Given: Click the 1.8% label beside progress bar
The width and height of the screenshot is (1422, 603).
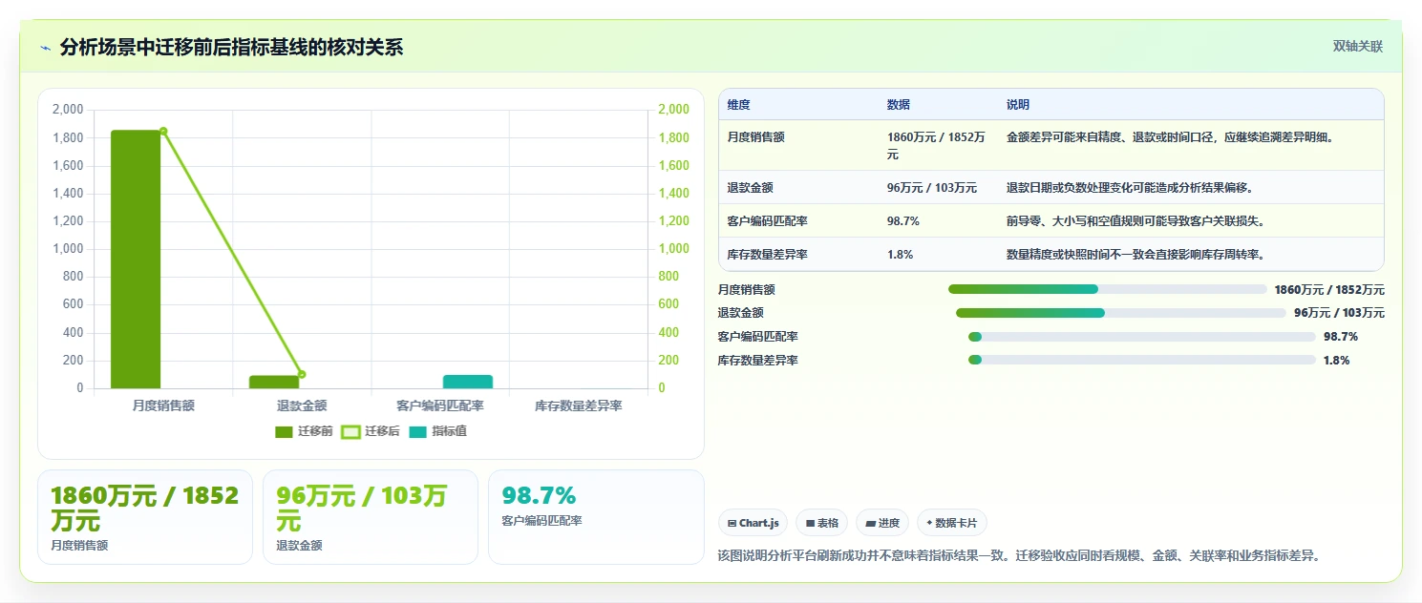Looking at the screenshot, I should (x=1336, y=360).
